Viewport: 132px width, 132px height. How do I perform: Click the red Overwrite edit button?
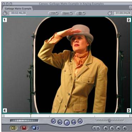24,128
